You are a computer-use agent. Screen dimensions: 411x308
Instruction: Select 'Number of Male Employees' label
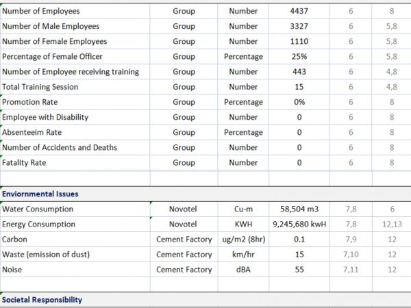click(51, 26)
